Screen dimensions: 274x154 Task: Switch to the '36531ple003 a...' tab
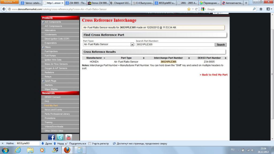165,3
